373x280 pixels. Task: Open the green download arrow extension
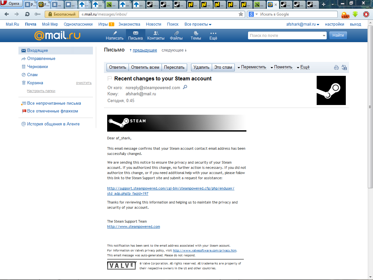click(x=356, y=14)
